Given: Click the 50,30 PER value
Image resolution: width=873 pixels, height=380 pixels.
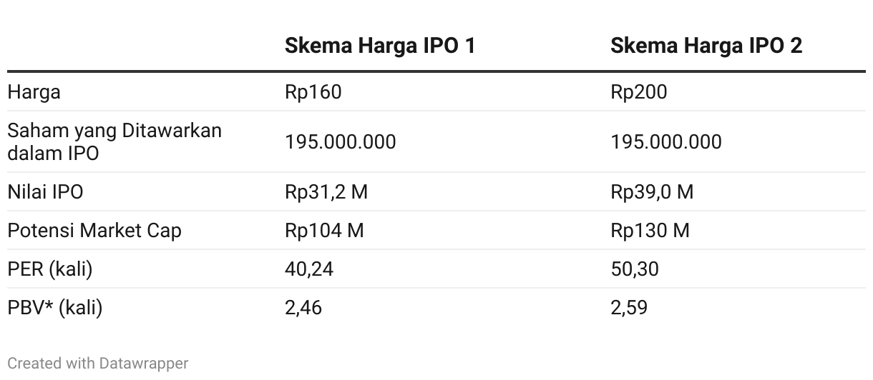Looking at the screenshot, I should click(635, 269).
